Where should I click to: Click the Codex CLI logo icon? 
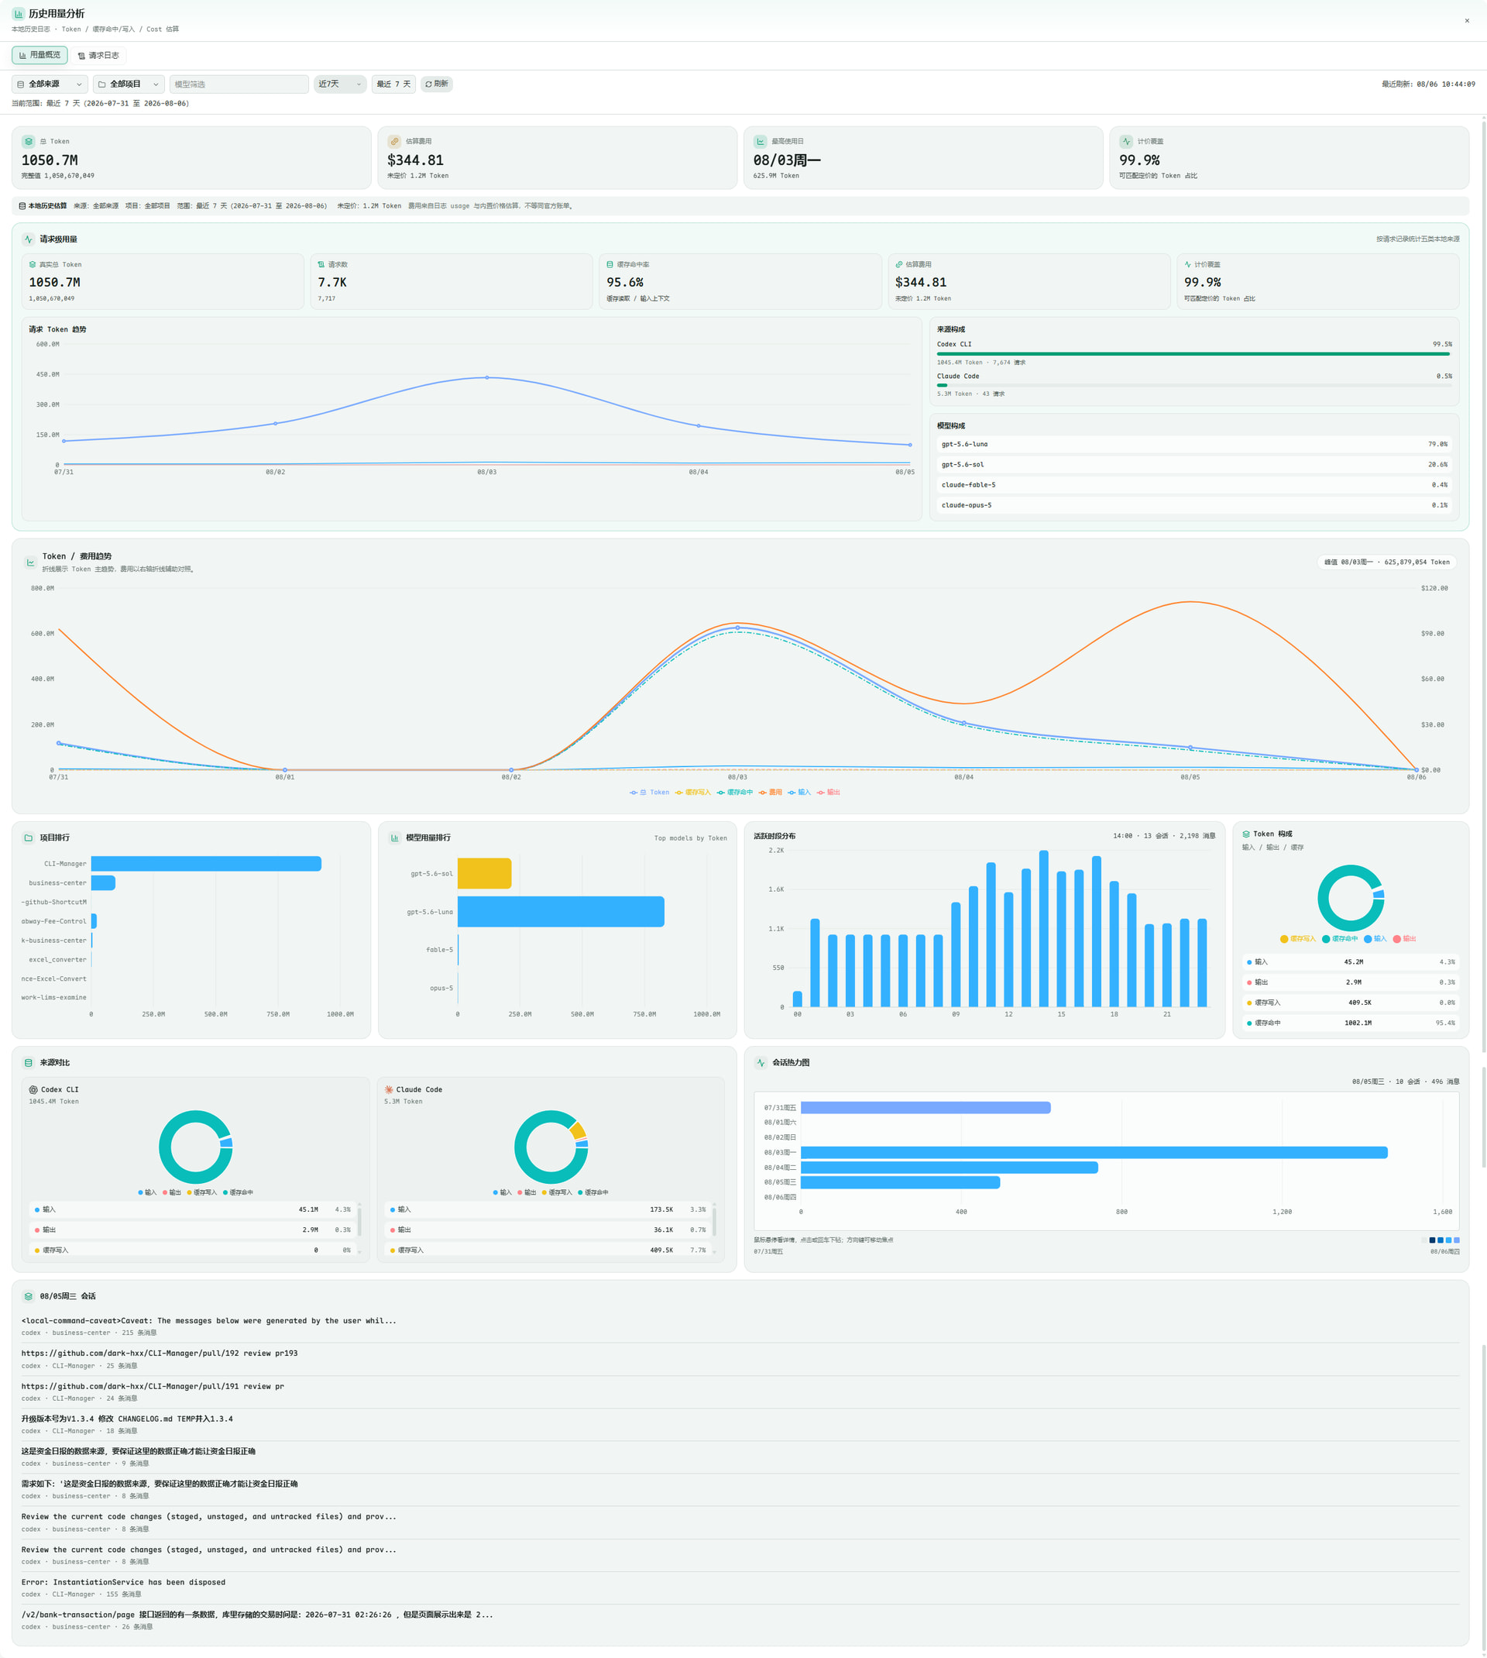[33, 1089]
